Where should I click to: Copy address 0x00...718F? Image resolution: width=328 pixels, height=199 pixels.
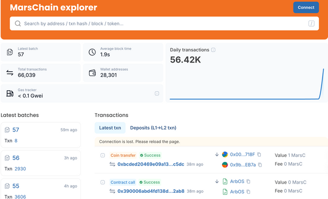[x=259, y=154]
